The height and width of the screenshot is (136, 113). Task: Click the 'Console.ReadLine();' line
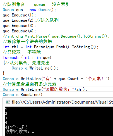coord(24,95)
